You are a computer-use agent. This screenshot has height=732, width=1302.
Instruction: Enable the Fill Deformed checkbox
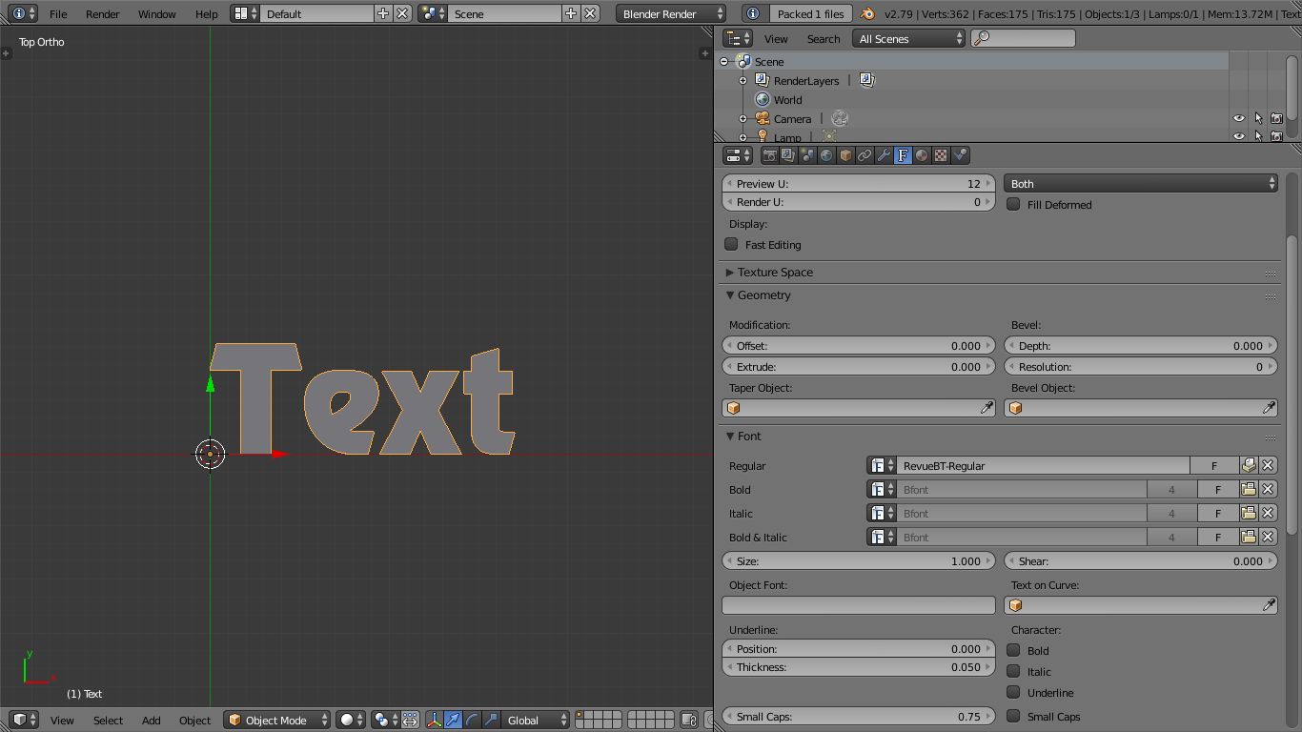(x=1014, y=205)
